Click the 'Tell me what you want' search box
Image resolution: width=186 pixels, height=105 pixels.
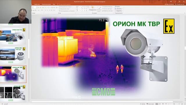[64, 4]
